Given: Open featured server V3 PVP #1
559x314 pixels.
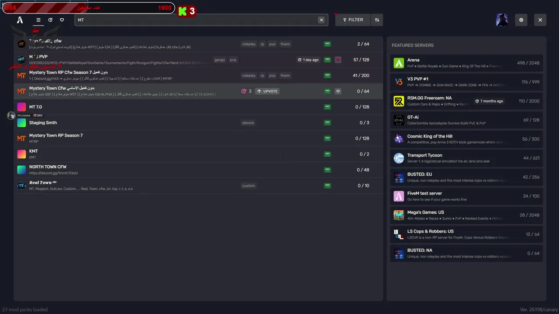Looking at the screenshot, I should pyautogui.click(x=466, y=82).
